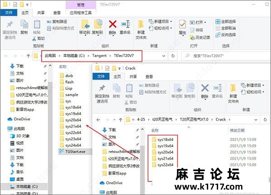Click Cut (剪切) in TElecT20V7 ribbon
Screen dimensions: 271x195
38,38
